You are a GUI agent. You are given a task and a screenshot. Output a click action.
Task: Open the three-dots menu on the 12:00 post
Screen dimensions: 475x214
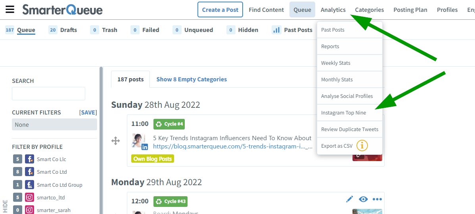click(x=377, y=199)
